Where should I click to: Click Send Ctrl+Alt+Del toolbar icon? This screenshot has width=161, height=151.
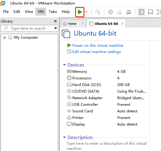(x=98, y=12)
